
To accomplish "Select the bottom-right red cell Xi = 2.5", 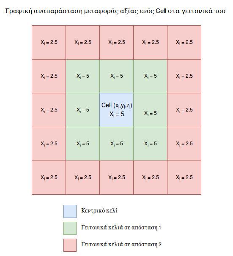I will (x=184, y=177).
